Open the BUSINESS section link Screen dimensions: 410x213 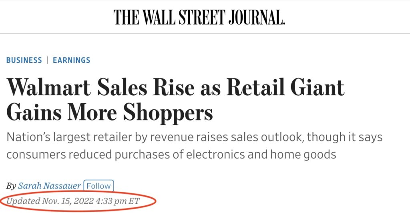(24, 60)
